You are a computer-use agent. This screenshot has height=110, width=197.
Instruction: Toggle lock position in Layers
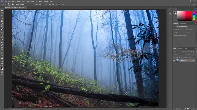[x=182, y=57]
